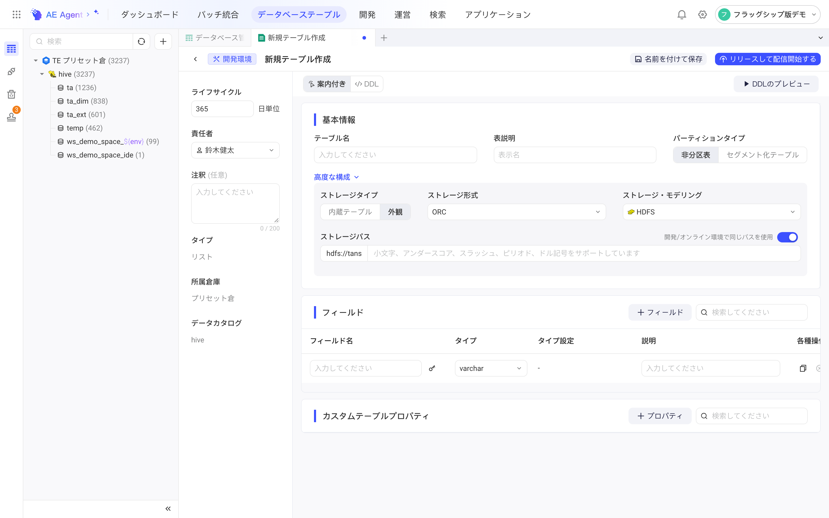Click the 開発環境 environment badge
The height and width of the screenshot is (518, 829).
(x=232, y=59)
